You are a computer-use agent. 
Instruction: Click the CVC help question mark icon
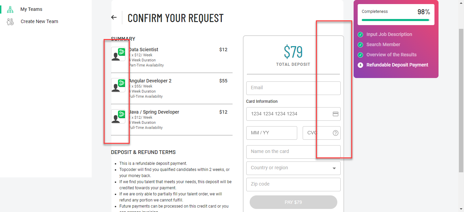pos(336,133)
